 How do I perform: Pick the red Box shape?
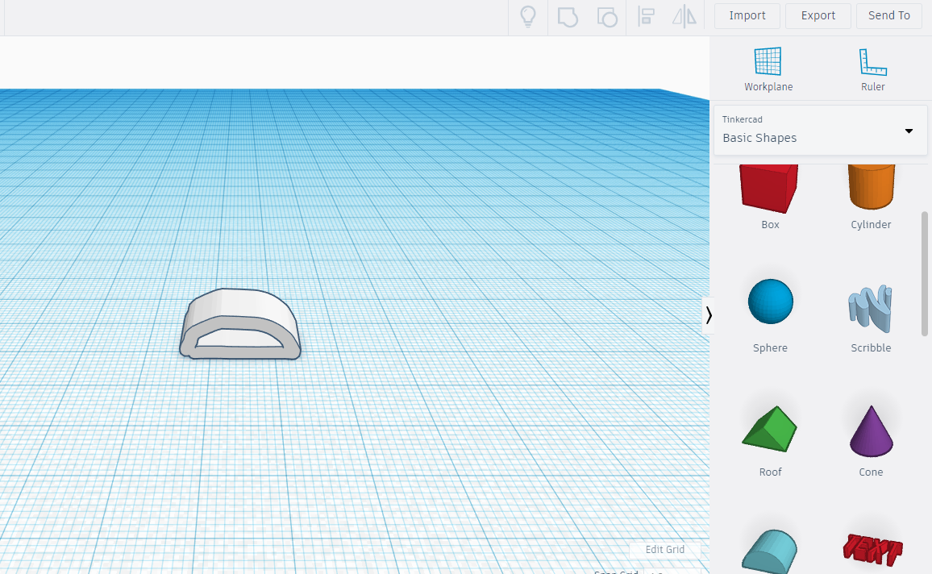[769, 189]
